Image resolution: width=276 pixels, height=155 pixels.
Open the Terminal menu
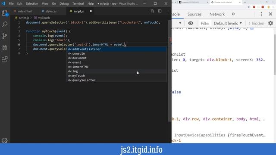click(x=78, y=3)
